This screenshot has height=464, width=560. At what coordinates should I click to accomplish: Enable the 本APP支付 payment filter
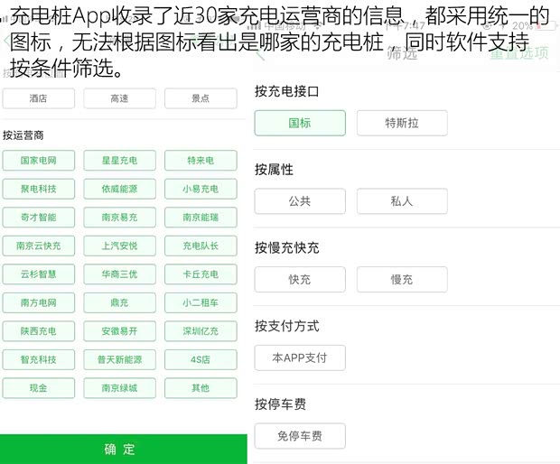point(300,357)
